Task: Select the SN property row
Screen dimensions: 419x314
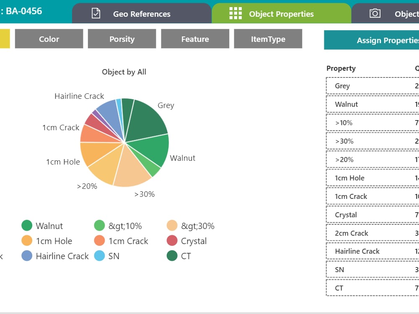Action: point(372,270)
